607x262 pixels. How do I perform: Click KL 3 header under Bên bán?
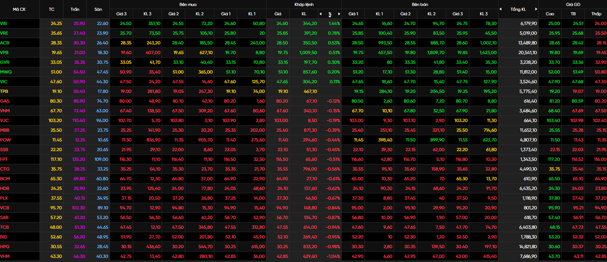[x=484, y=14]
